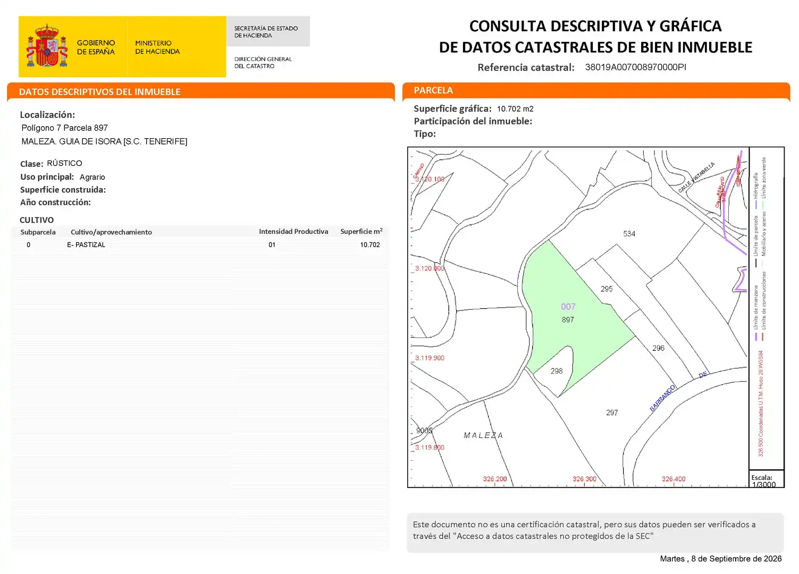Click the "Cultivo/aprovechamiento" column header
Image resolution: width=799 pixels, height=574 pixels.
(111, 232)
